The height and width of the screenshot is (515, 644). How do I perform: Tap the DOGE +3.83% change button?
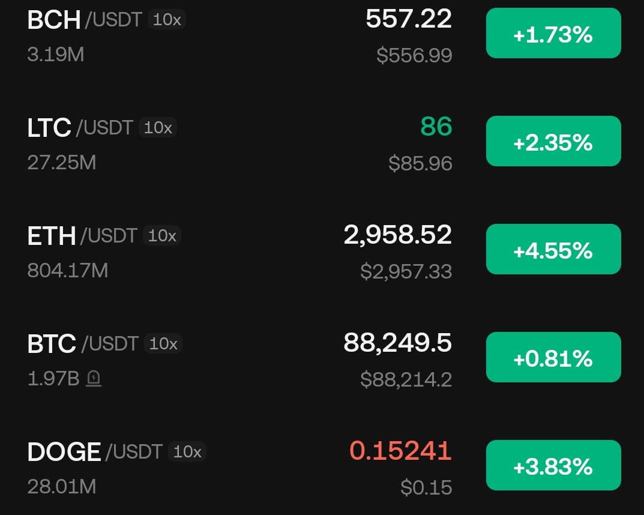point(553,465)
